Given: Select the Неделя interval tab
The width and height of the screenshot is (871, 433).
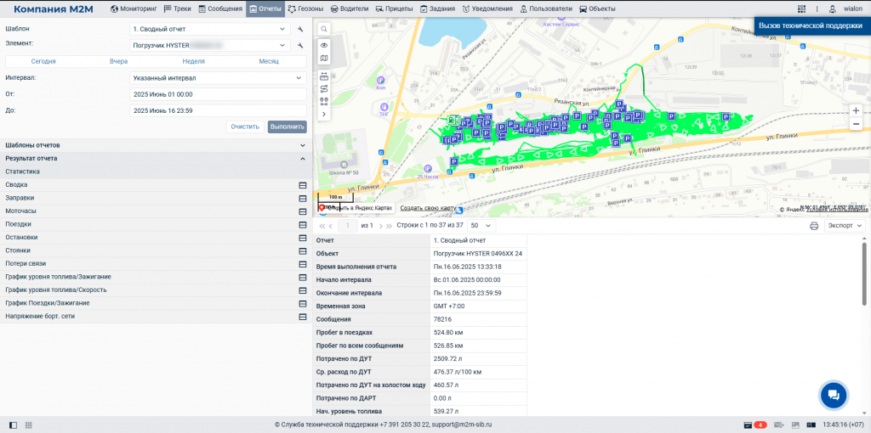Looking at the screenshot, I should click(193, 61).
